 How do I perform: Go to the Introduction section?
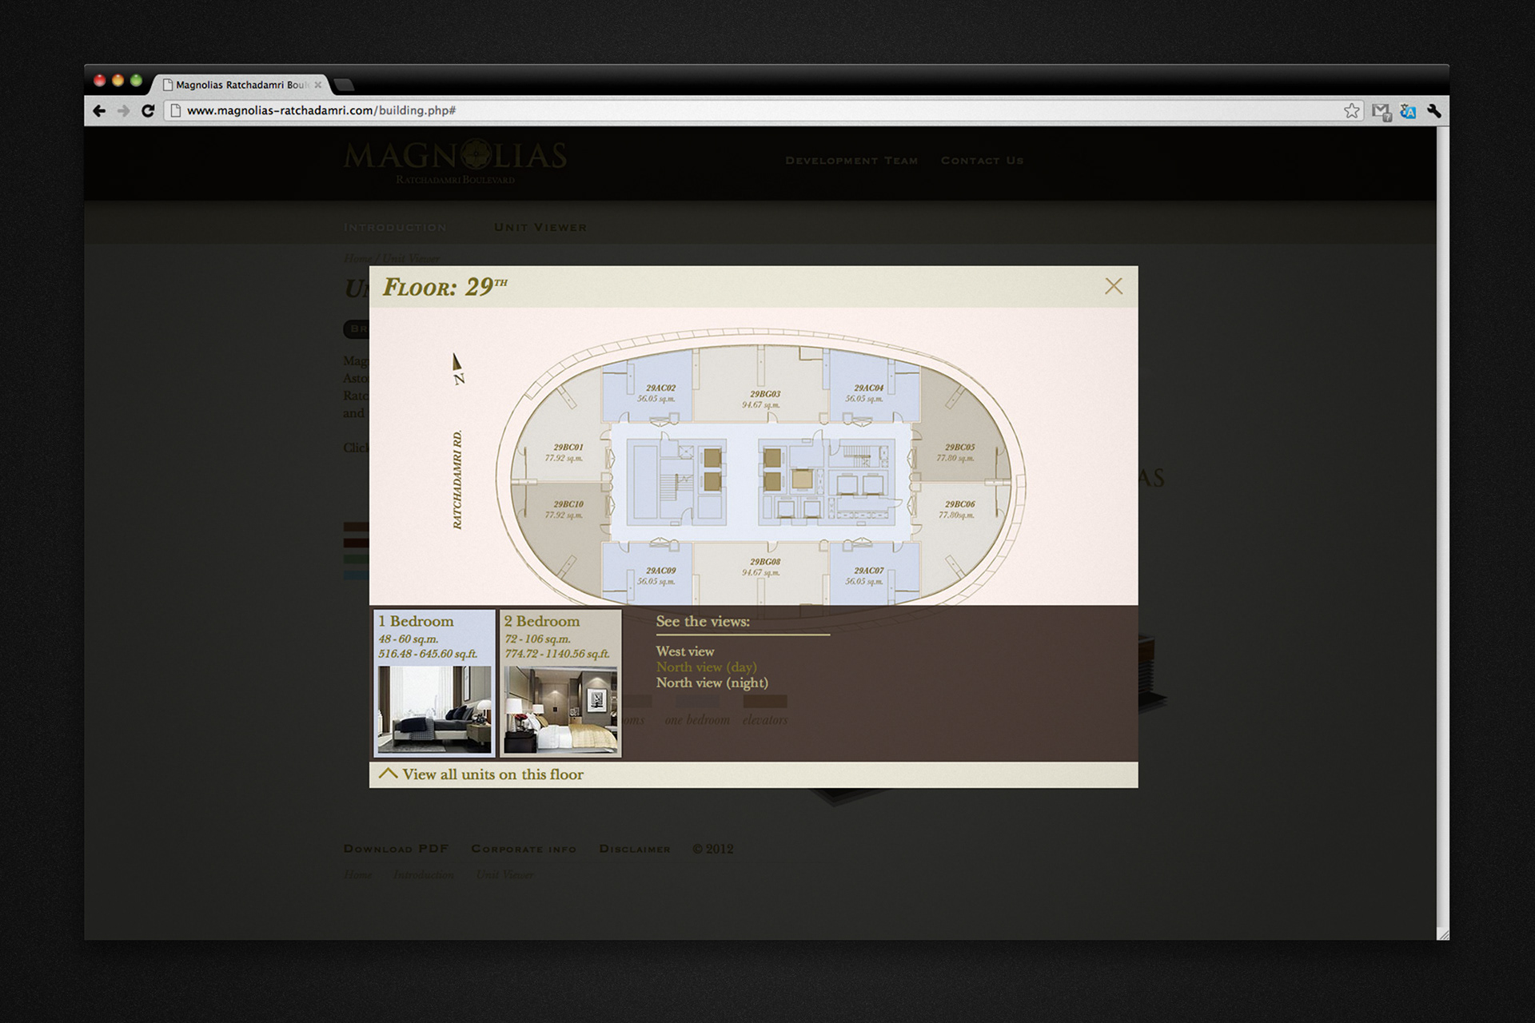tap(395, 228)
